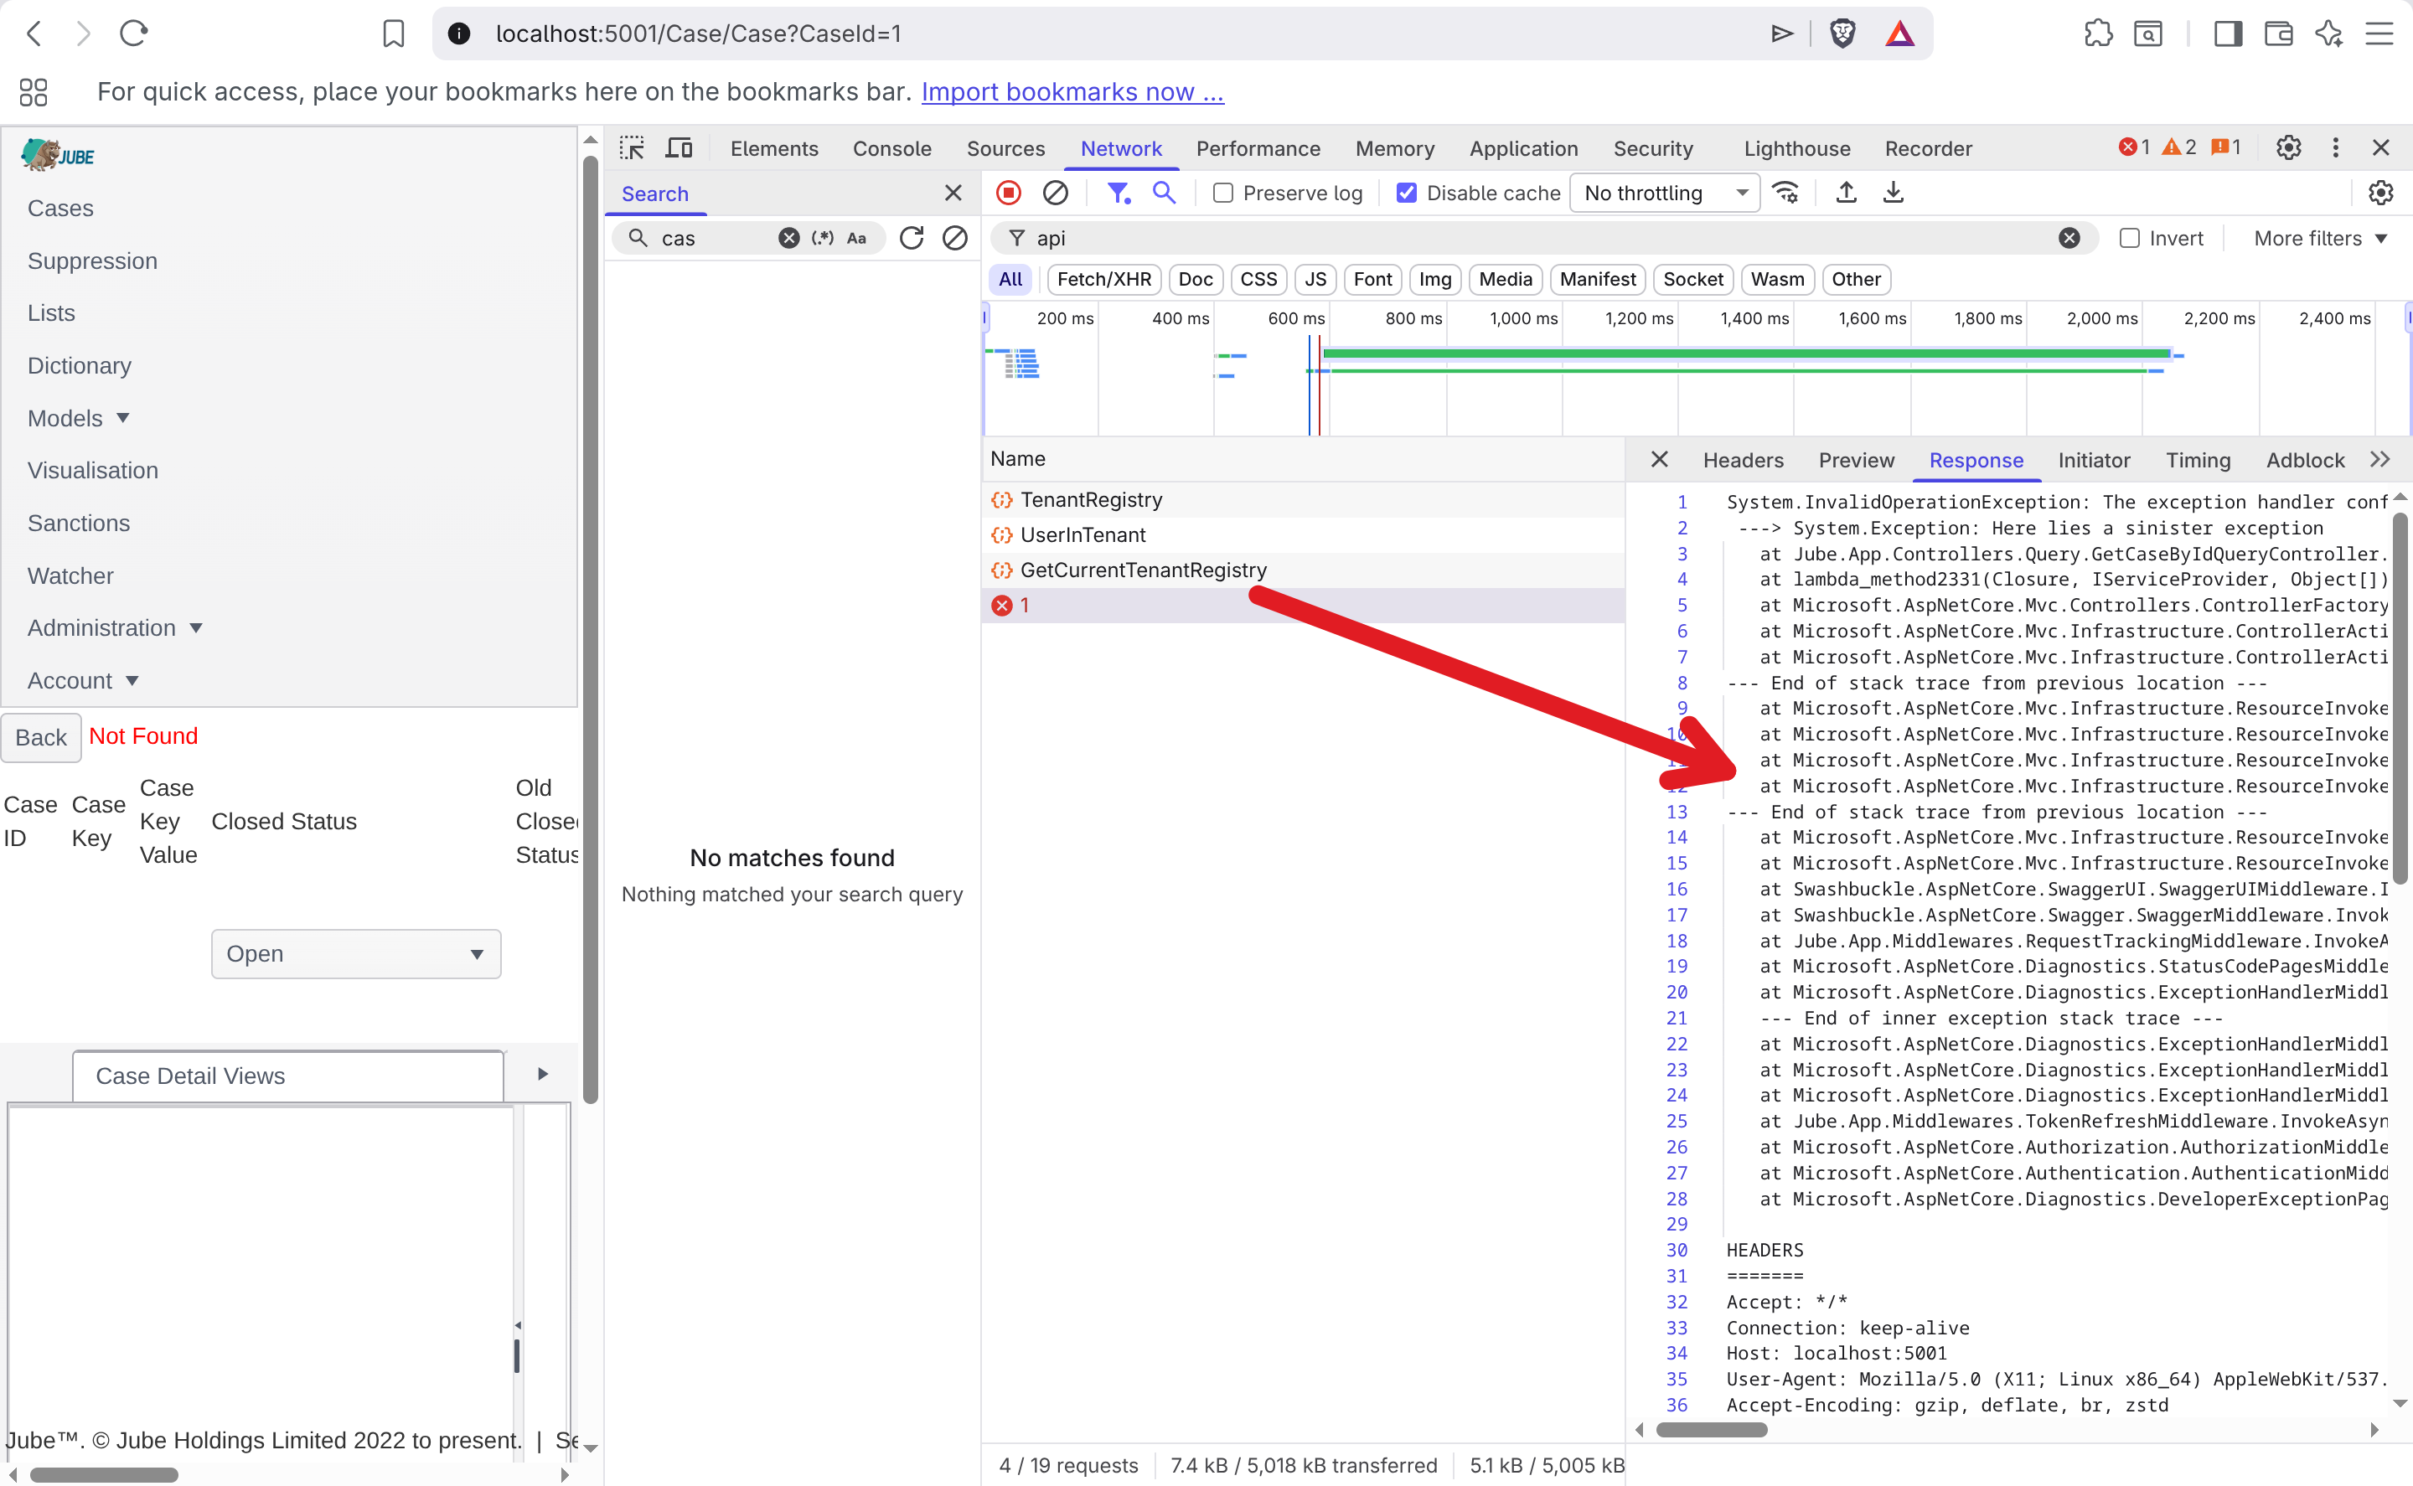Viewport: 2413px width, 1486px height.
Task: Open browser hamburger menu
Action: click(x=2379, y=34)
